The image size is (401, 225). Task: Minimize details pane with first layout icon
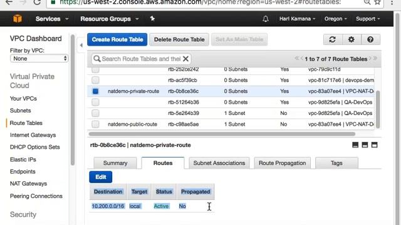pyautogui.click(x=355, y=145)
